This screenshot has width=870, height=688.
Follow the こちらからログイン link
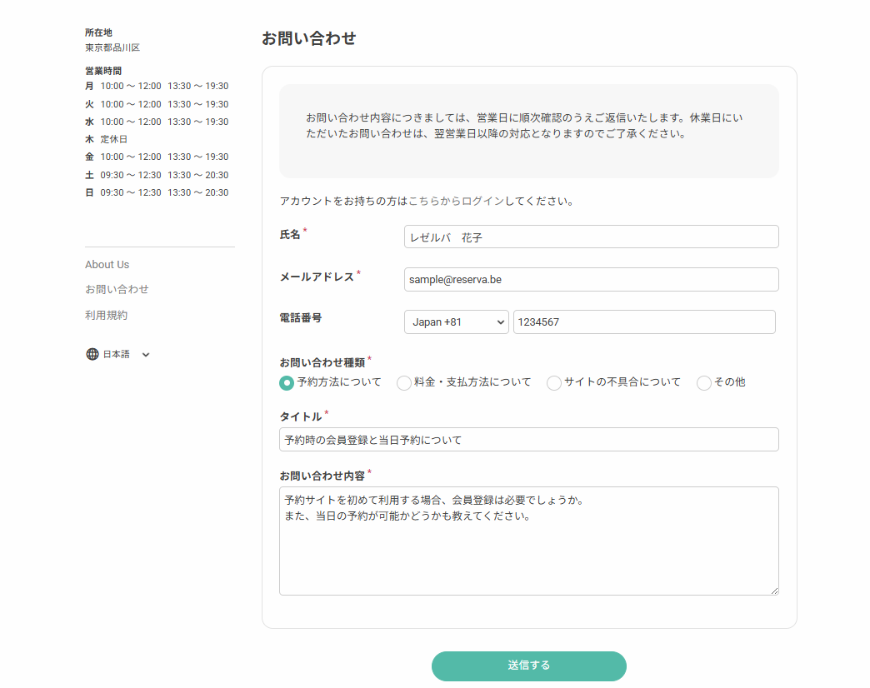click(x=456, y=201)
